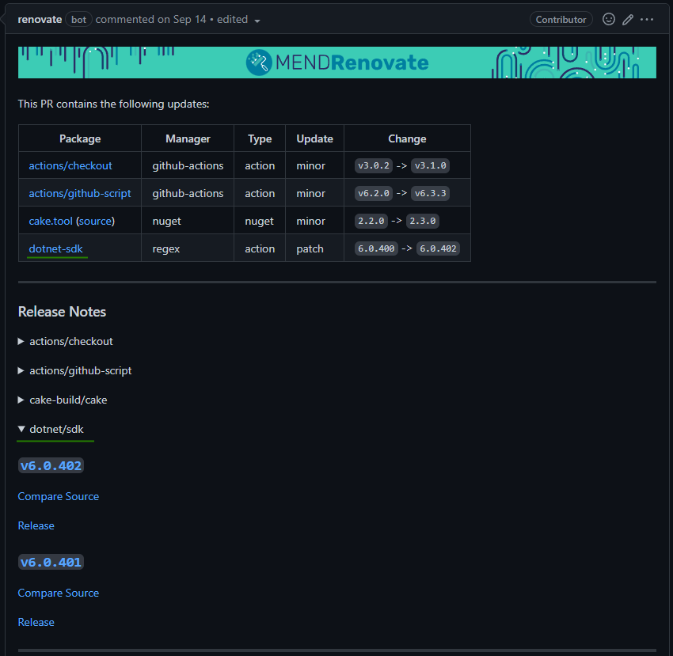
Task: Click the Manager column header
Action: [x=188, y=138]
